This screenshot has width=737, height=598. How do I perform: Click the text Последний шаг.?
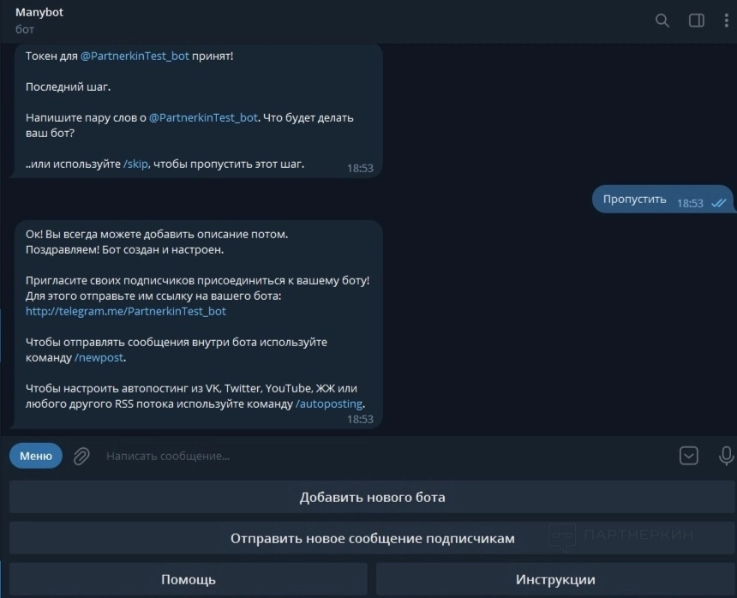point(69,87)
